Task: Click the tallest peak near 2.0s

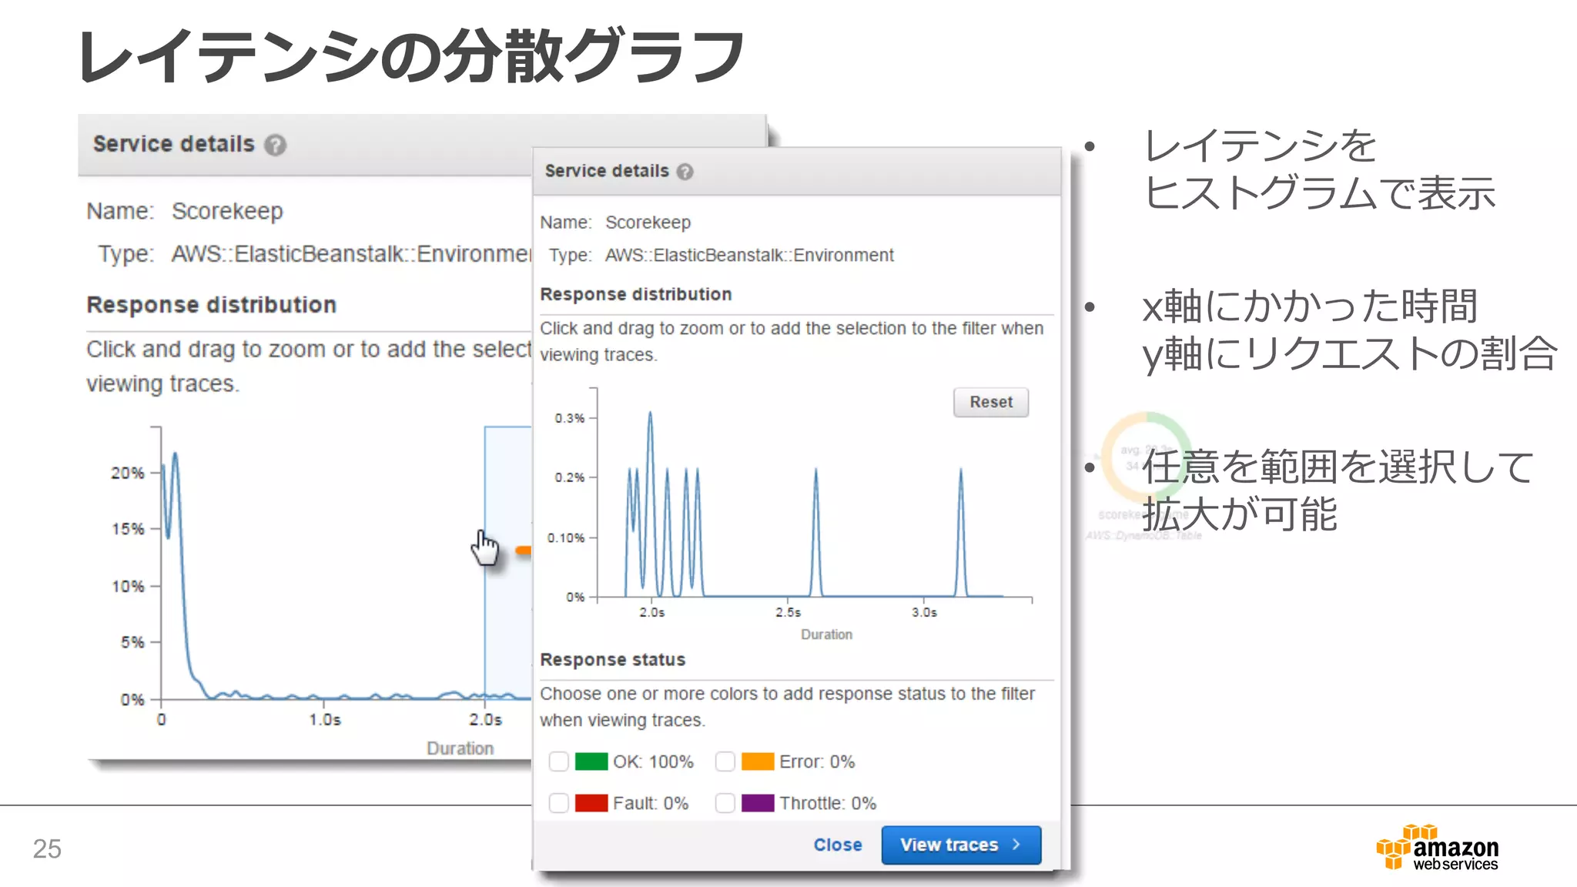Action: coord(650,416)
